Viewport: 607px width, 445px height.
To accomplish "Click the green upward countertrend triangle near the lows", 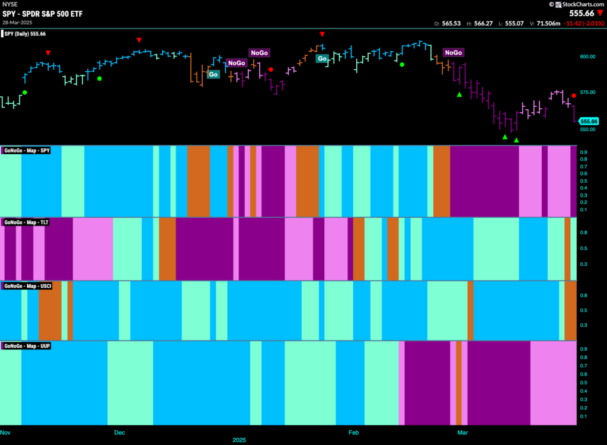I will click(503, 137).
